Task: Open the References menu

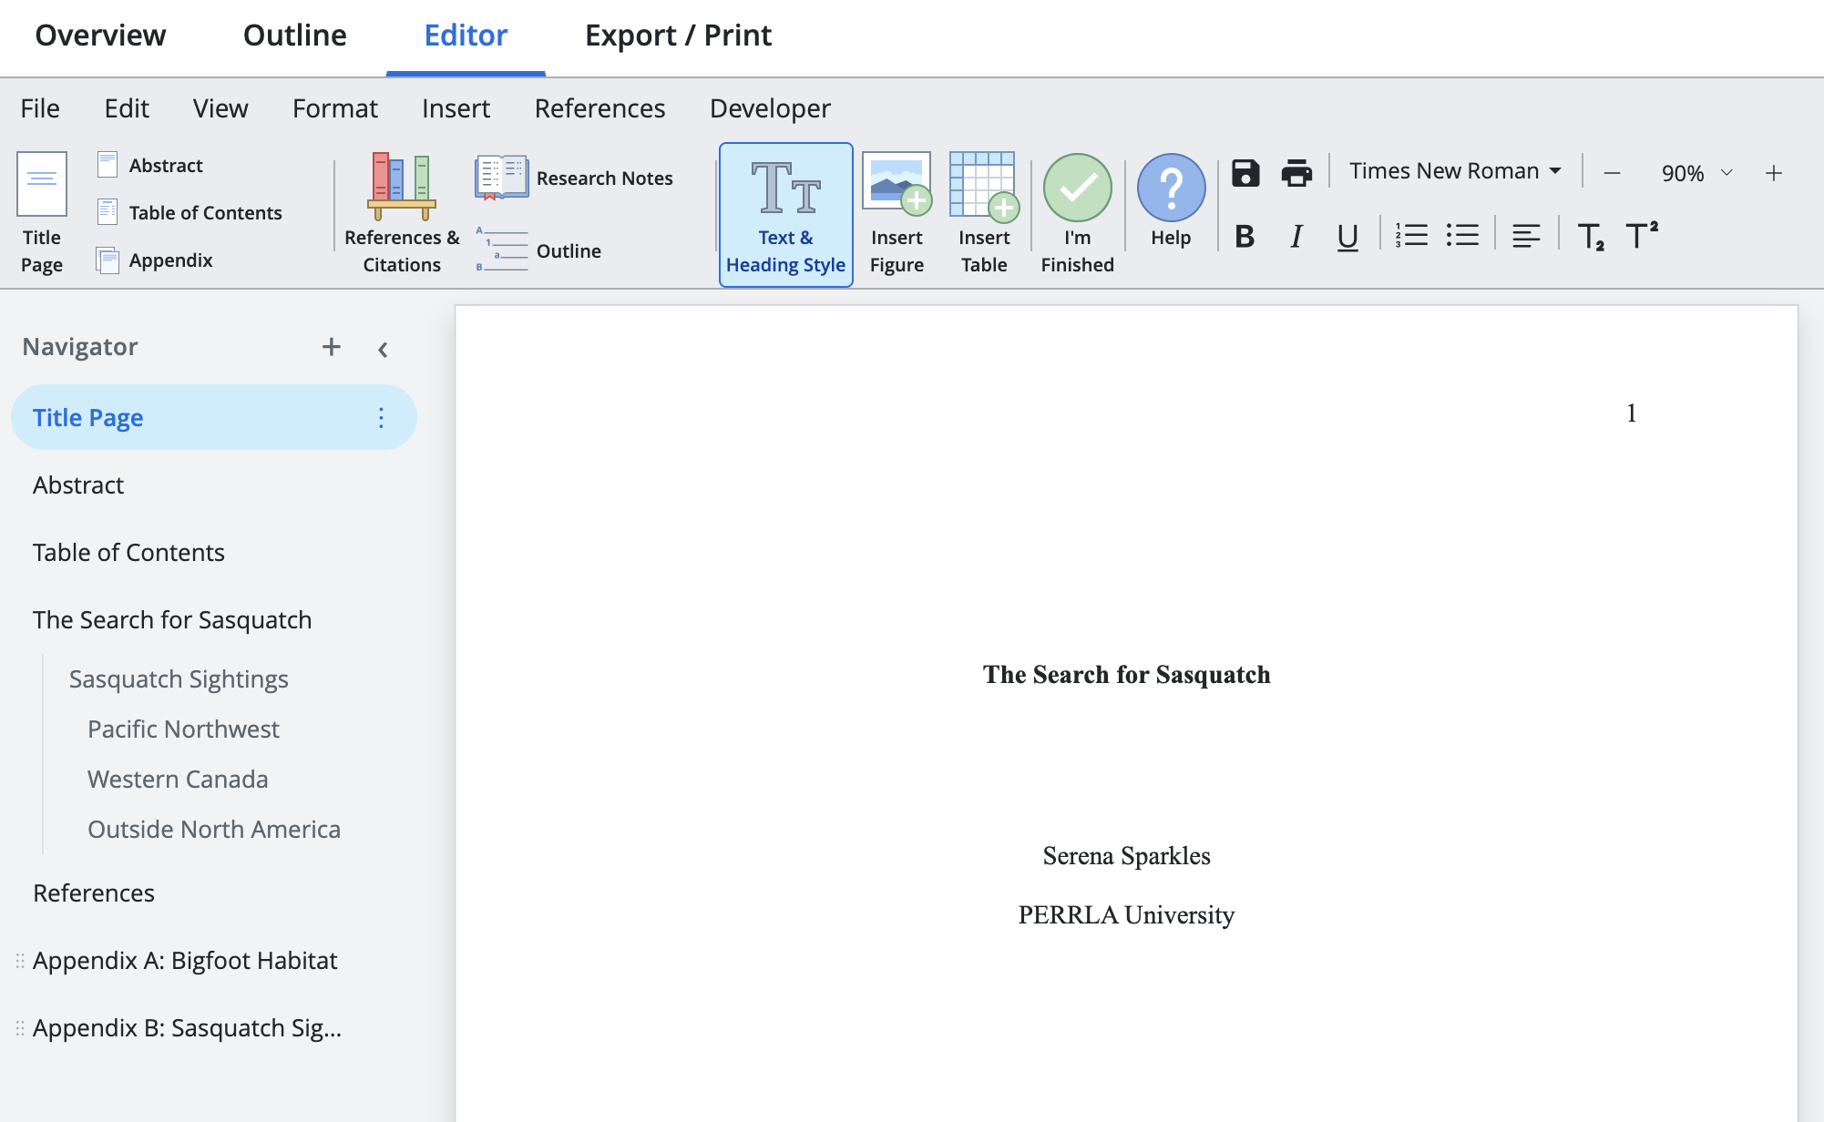Action: pyautogui.click(x=599, y=108)
